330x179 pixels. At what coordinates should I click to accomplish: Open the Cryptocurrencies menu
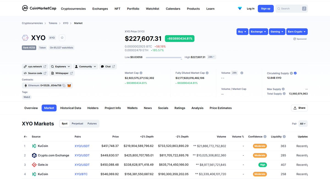pos(73,9)
